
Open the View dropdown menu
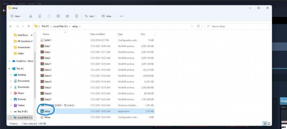pyautogui.click(x=107, y=16)
